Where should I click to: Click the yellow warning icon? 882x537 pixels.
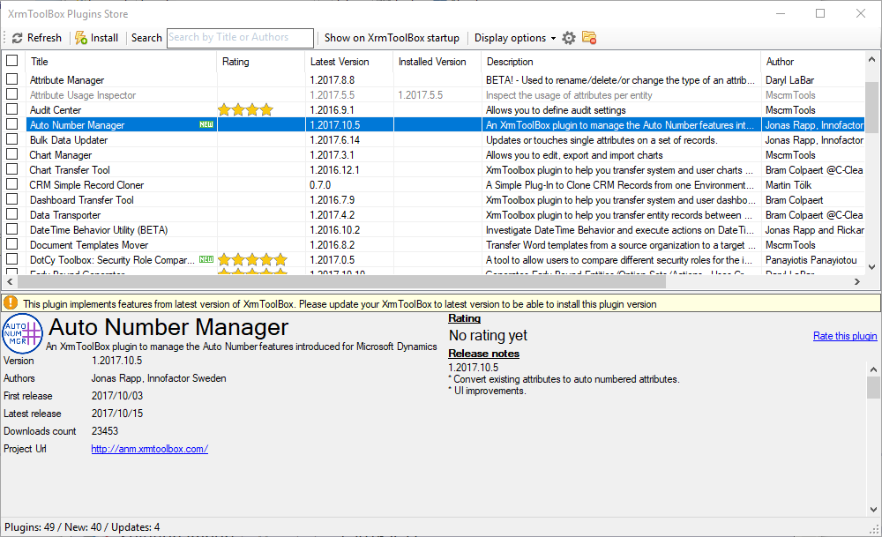[x=10, y=303]
